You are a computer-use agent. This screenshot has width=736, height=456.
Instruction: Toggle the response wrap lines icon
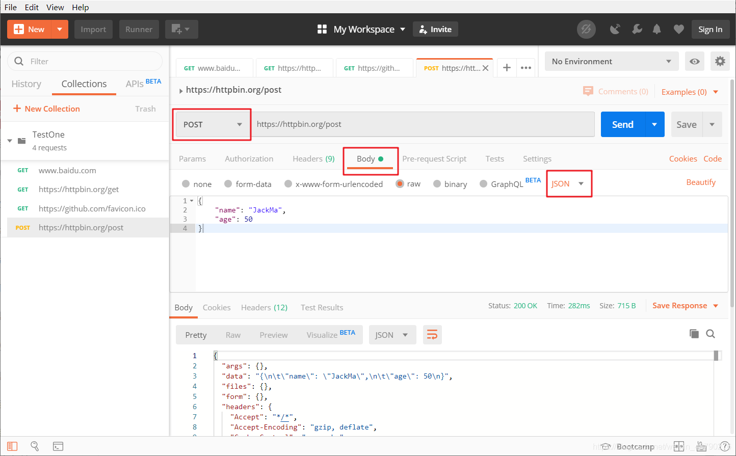click(432, 335)
